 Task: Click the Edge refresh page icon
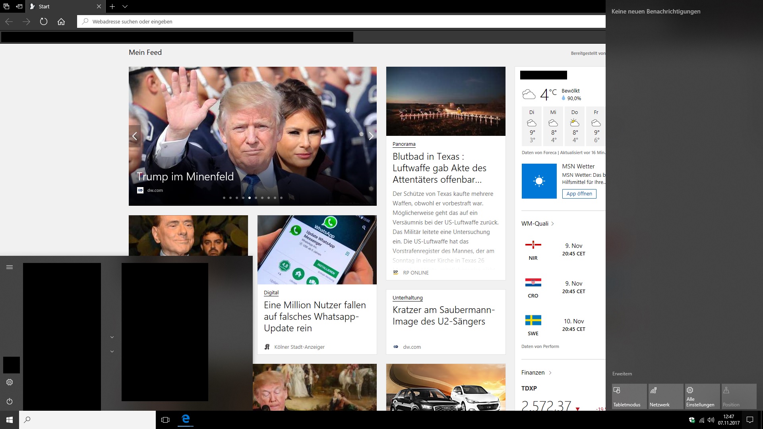click(x=44, y=21)
